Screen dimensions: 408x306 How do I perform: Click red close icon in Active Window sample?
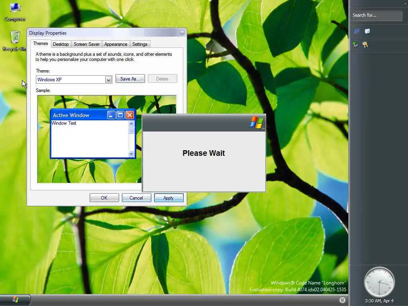(129, 115)
